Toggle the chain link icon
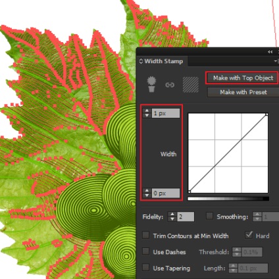279x279 pixels. click(170, 85)
